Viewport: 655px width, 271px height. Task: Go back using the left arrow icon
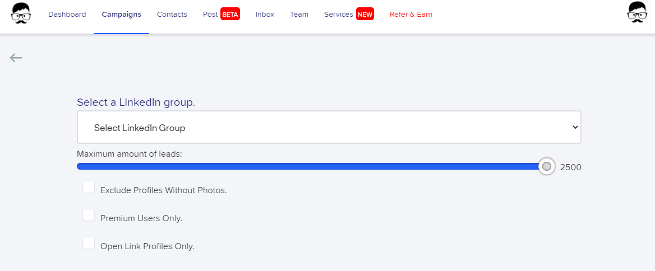tap(16, 58)
